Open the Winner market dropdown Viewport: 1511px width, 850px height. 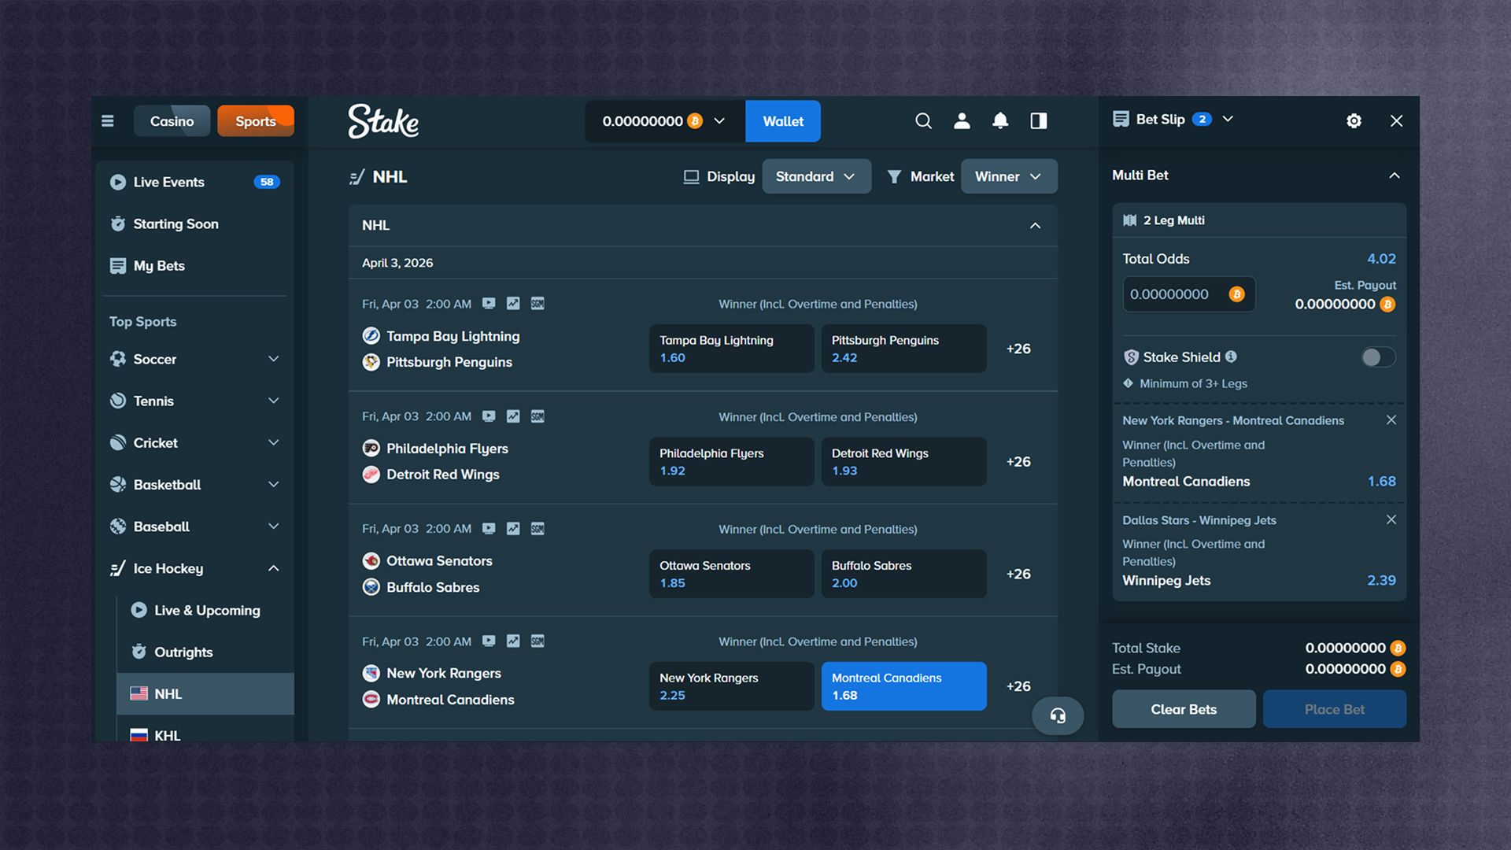click(1009, 176)
